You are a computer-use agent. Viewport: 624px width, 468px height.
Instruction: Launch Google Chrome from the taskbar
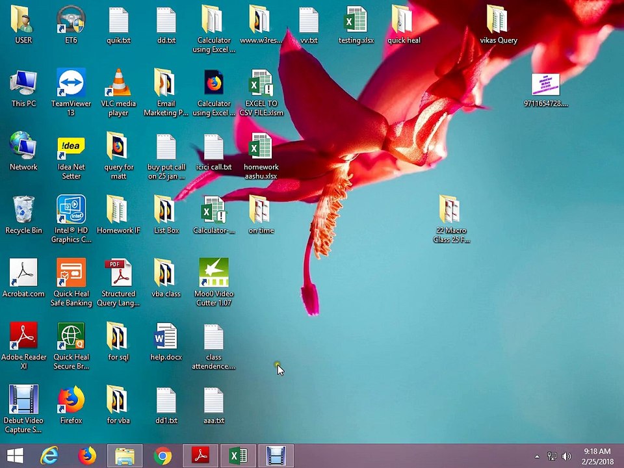(162, 456)
